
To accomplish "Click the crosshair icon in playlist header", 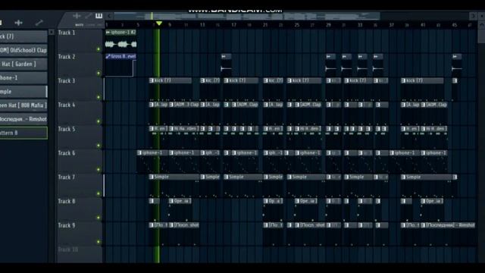I will [x=77, y=16].
